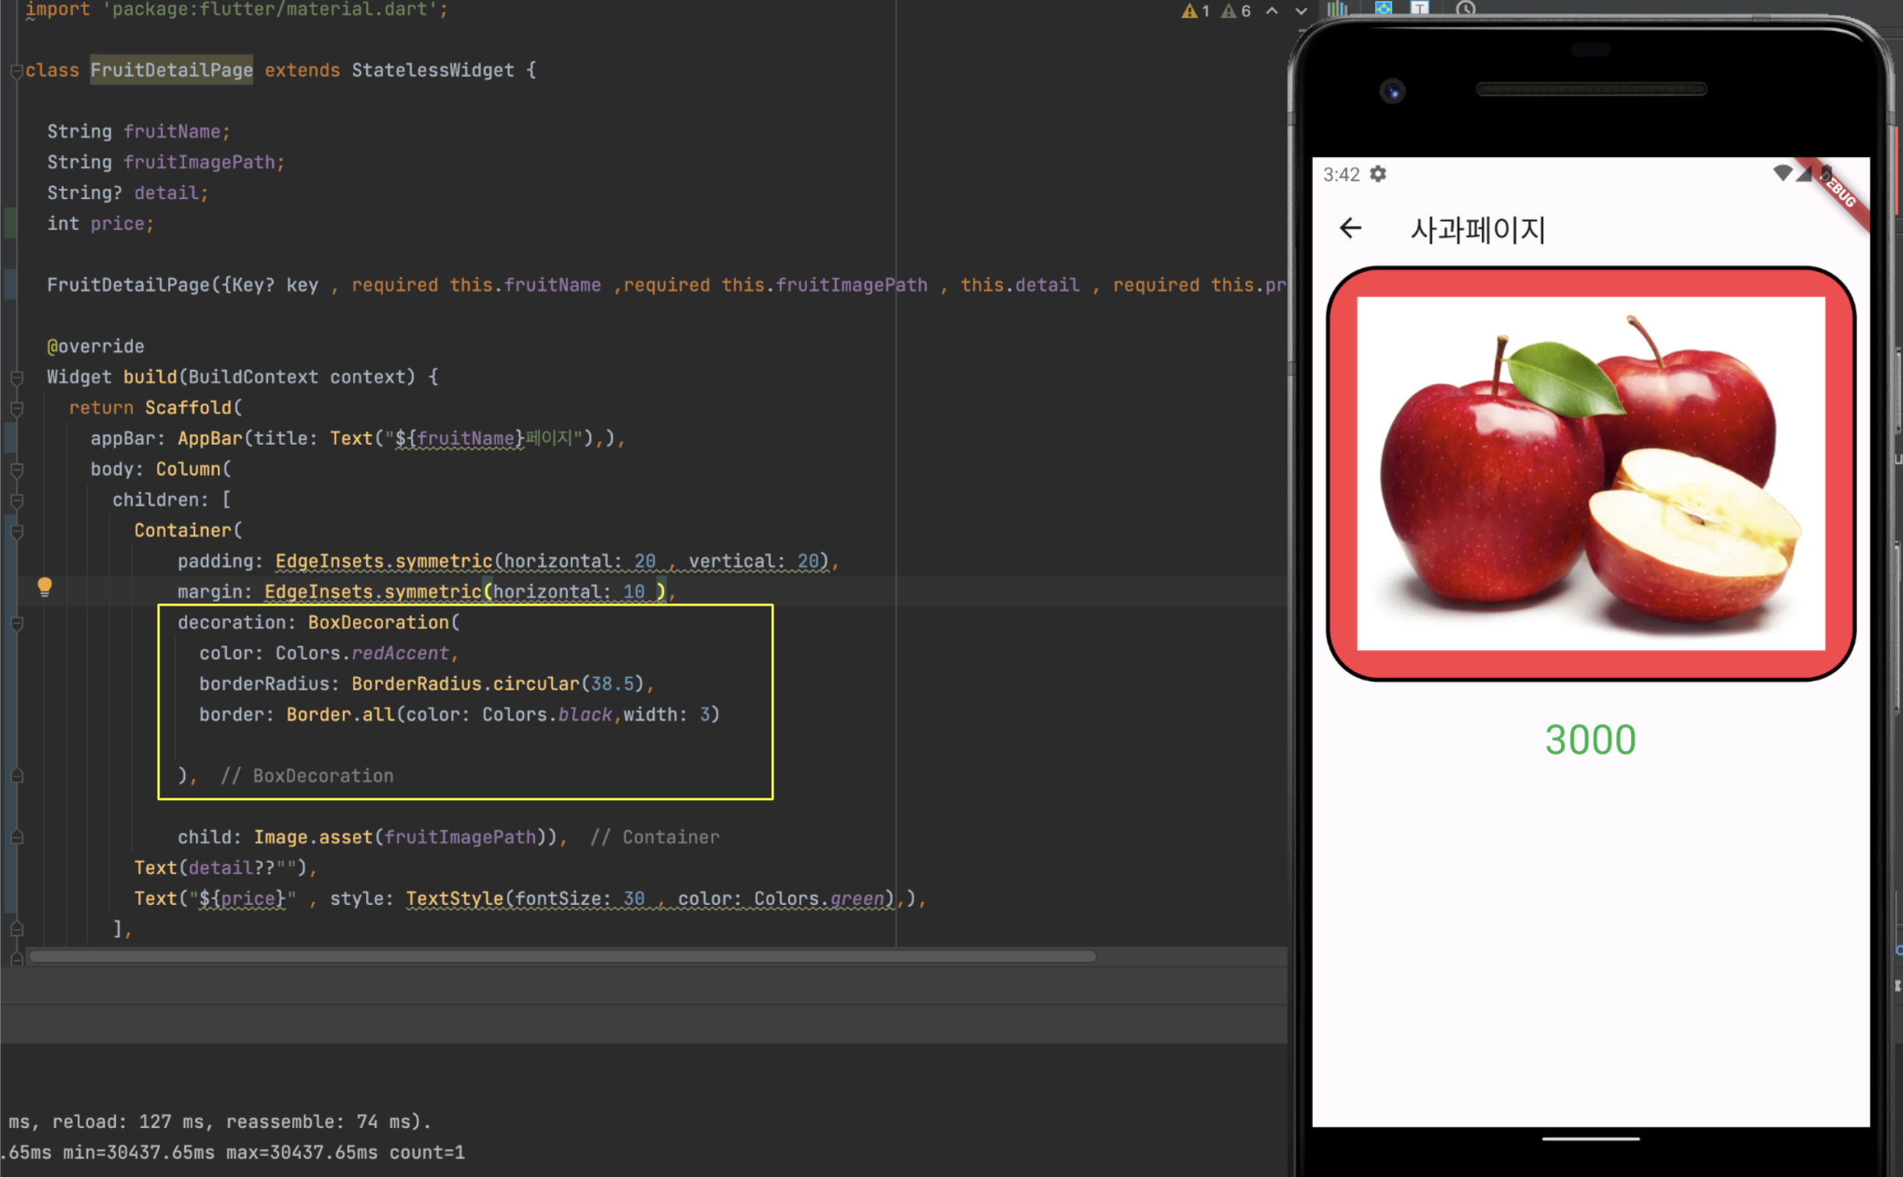This screenshot has height=1177, width=1903.
Task: Fold the Scaffold return block
Action: click(x=16, y=408)
